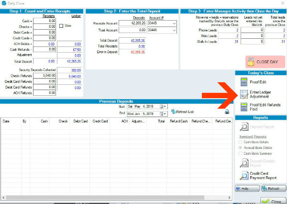Click the Help button

click(x=247, y=188)
